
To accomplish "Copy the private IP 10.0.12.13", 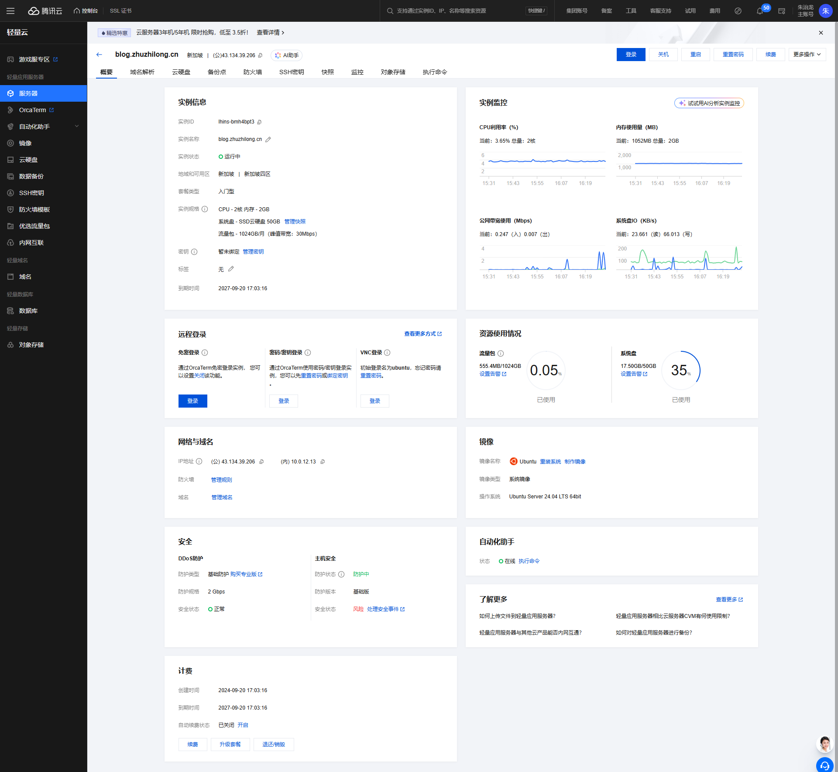I will pos(323,462).
